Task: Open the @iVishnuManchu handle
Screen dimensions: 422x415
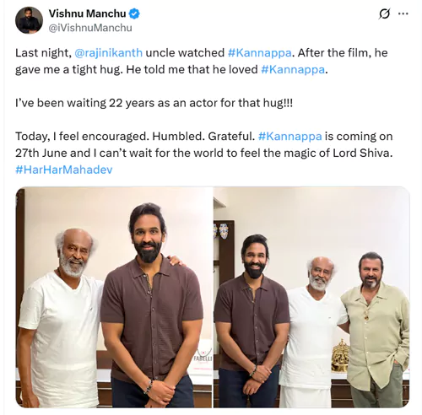Action: tap(90, 28)
